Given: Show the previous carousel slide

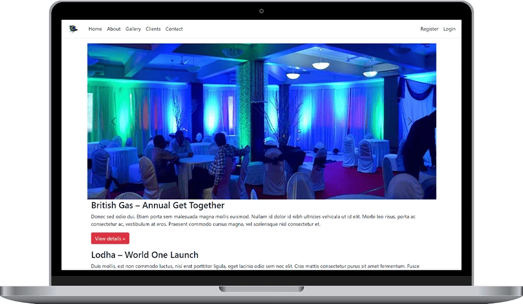Looking at the screenshot, I should pos(113,122).
